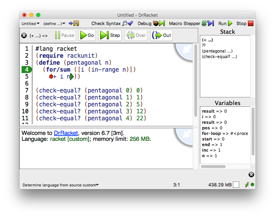
Task: Click the green running status indicator
Action: [x=252, y=185]
